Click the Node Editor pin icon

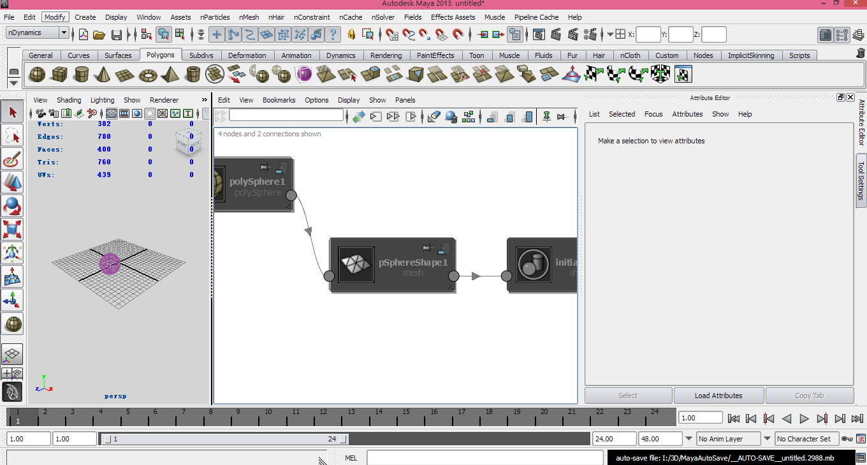point(546,117)
